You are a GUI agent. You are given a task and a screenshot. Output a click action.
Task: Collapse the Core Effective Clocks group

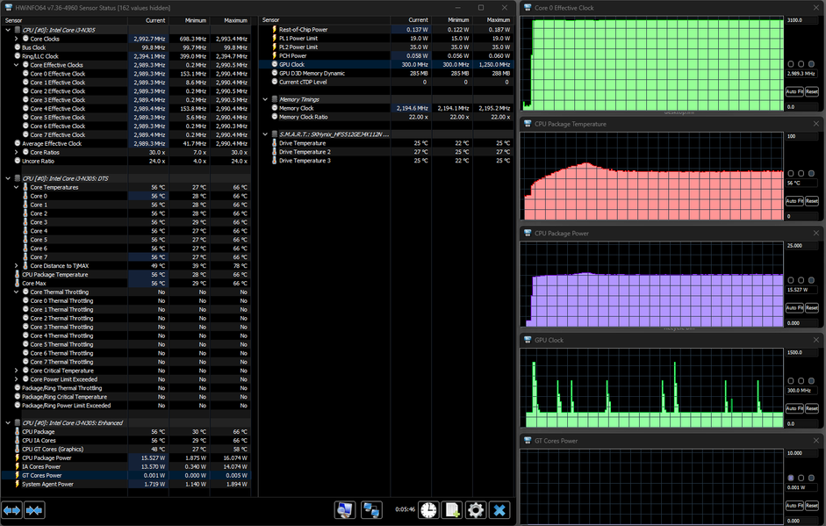pos(16,65)
